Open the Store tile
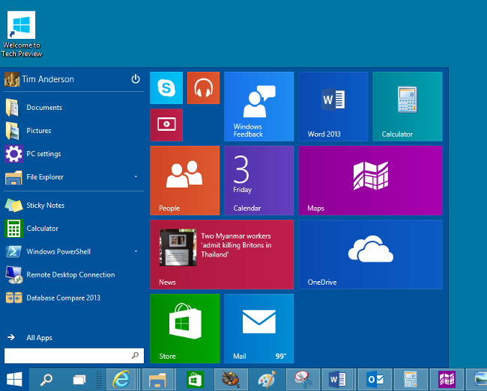The image size is (487, 391). pos(185,328)
